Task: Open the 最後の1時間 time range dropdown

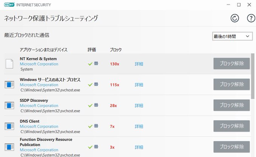Action: tap(232, 36)
